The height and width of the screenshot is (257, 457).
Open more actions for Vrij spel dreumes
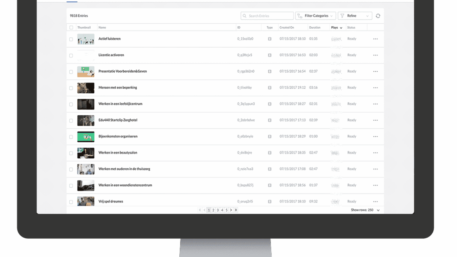(376, 201)
